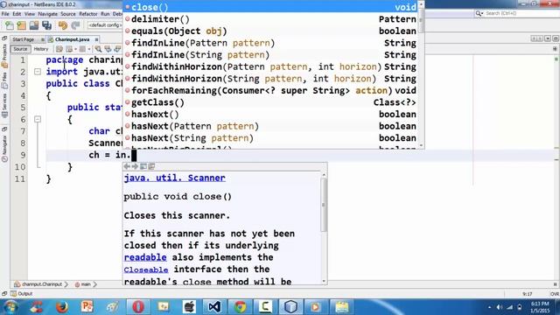Screen dimensions: 560x315
Task: Collapse the import fold on line 2
Action: point(38,72)
